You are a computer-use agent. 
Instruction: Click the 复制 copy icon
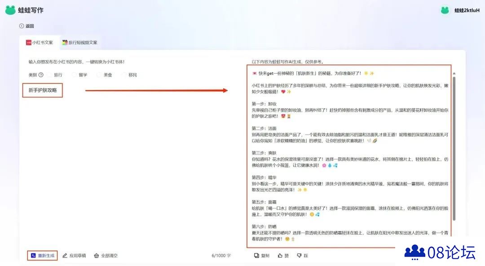point(256,256)
